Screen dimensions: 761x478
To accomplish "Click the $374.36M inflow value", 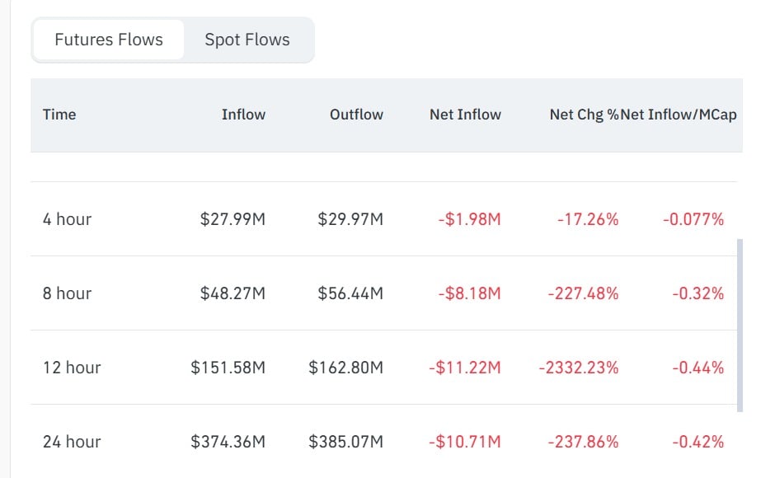I will tap(228, 442).
